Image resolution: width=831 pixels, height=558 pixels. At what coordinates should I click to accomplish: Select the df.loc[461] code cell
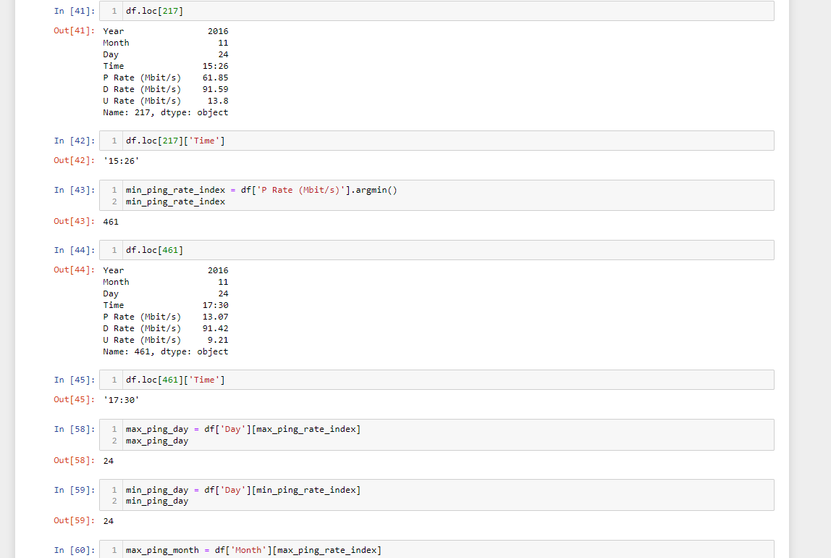[x=436, y=250]
